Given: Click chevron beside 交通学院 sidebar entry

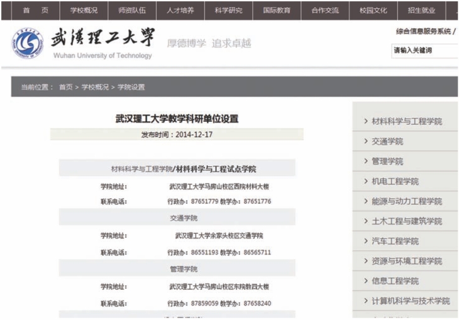Looking at the screenshot, I should pyautogui.click(x=365, y=141).
